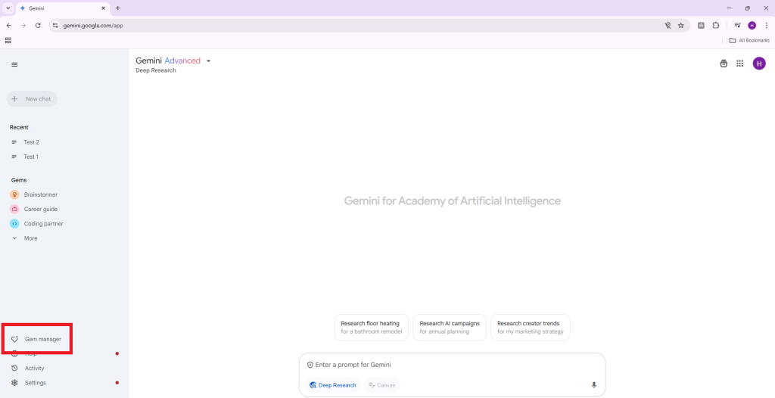Viewport: 775px width, 398px height.
Task: Collapse the sidebar via hamburger menu icon
Action: (x=14, y=65)
